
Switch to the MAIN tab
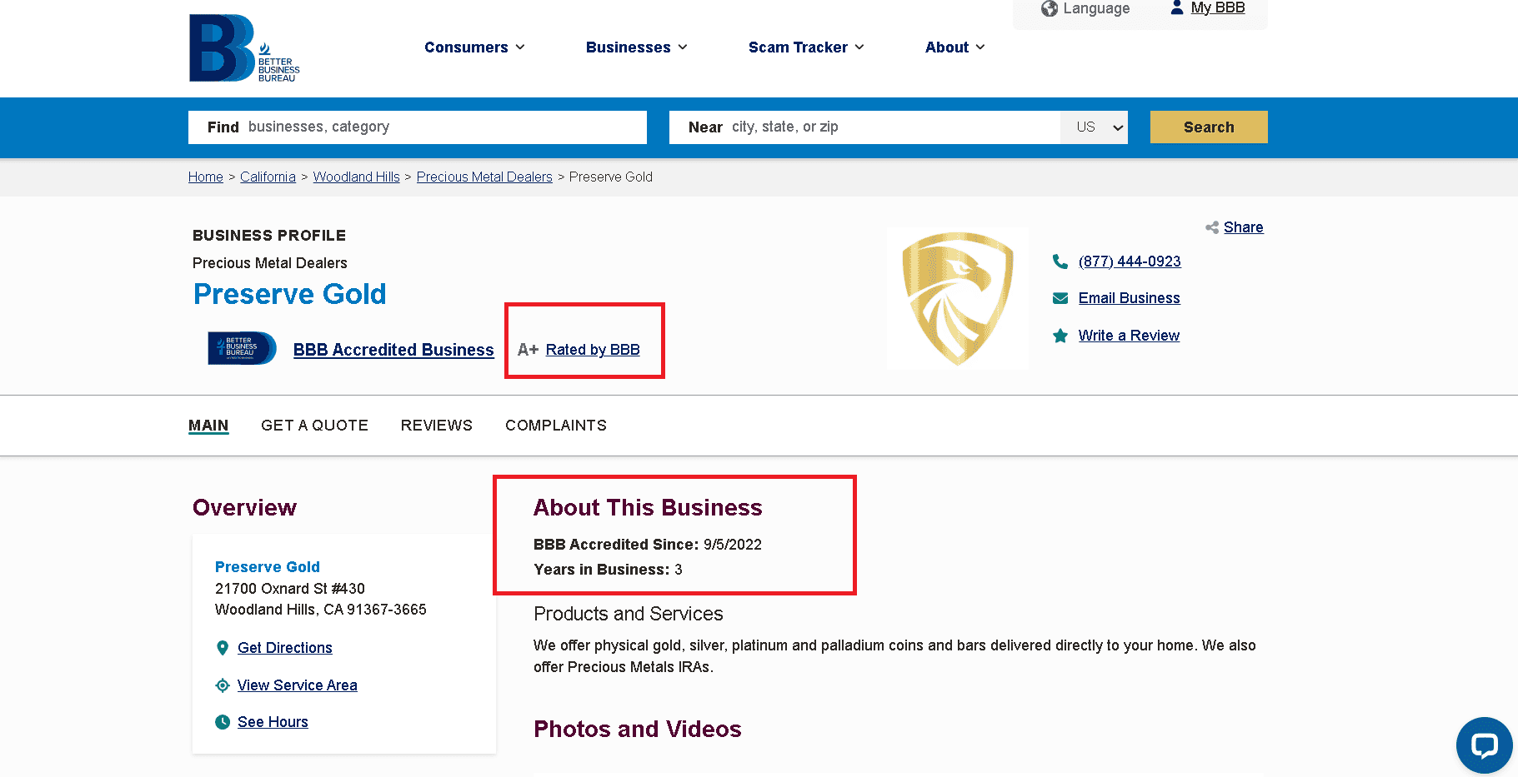pos(208,426)
